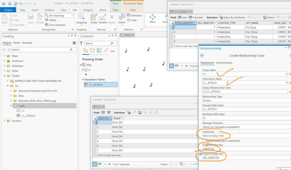Switch Contents to List By Drawing Order
Screen dimensions: 291x170
point(86,50)
